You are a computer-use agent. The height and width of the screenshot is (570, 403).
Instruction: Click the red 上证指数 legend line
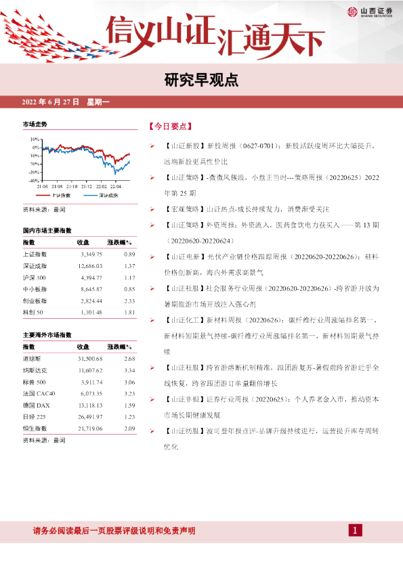coord(43,195)
